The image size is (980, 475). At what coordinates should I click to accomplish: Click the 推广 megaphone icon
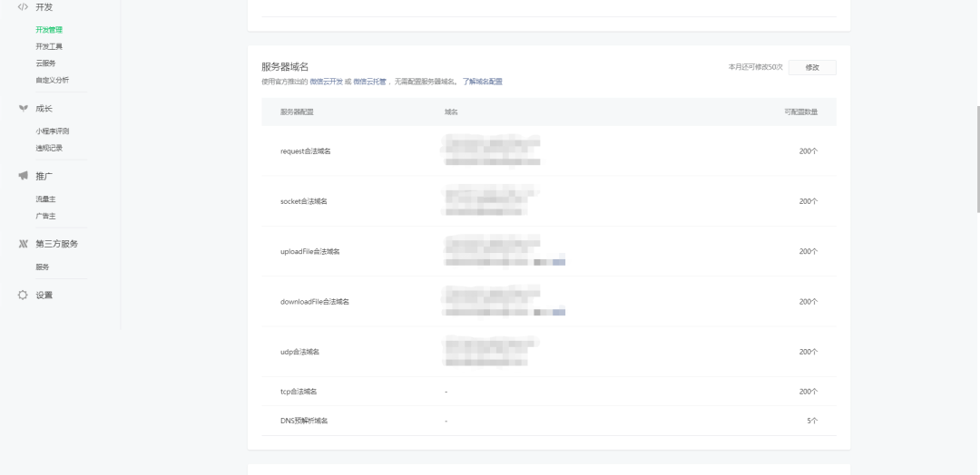[x=23, y=176]
